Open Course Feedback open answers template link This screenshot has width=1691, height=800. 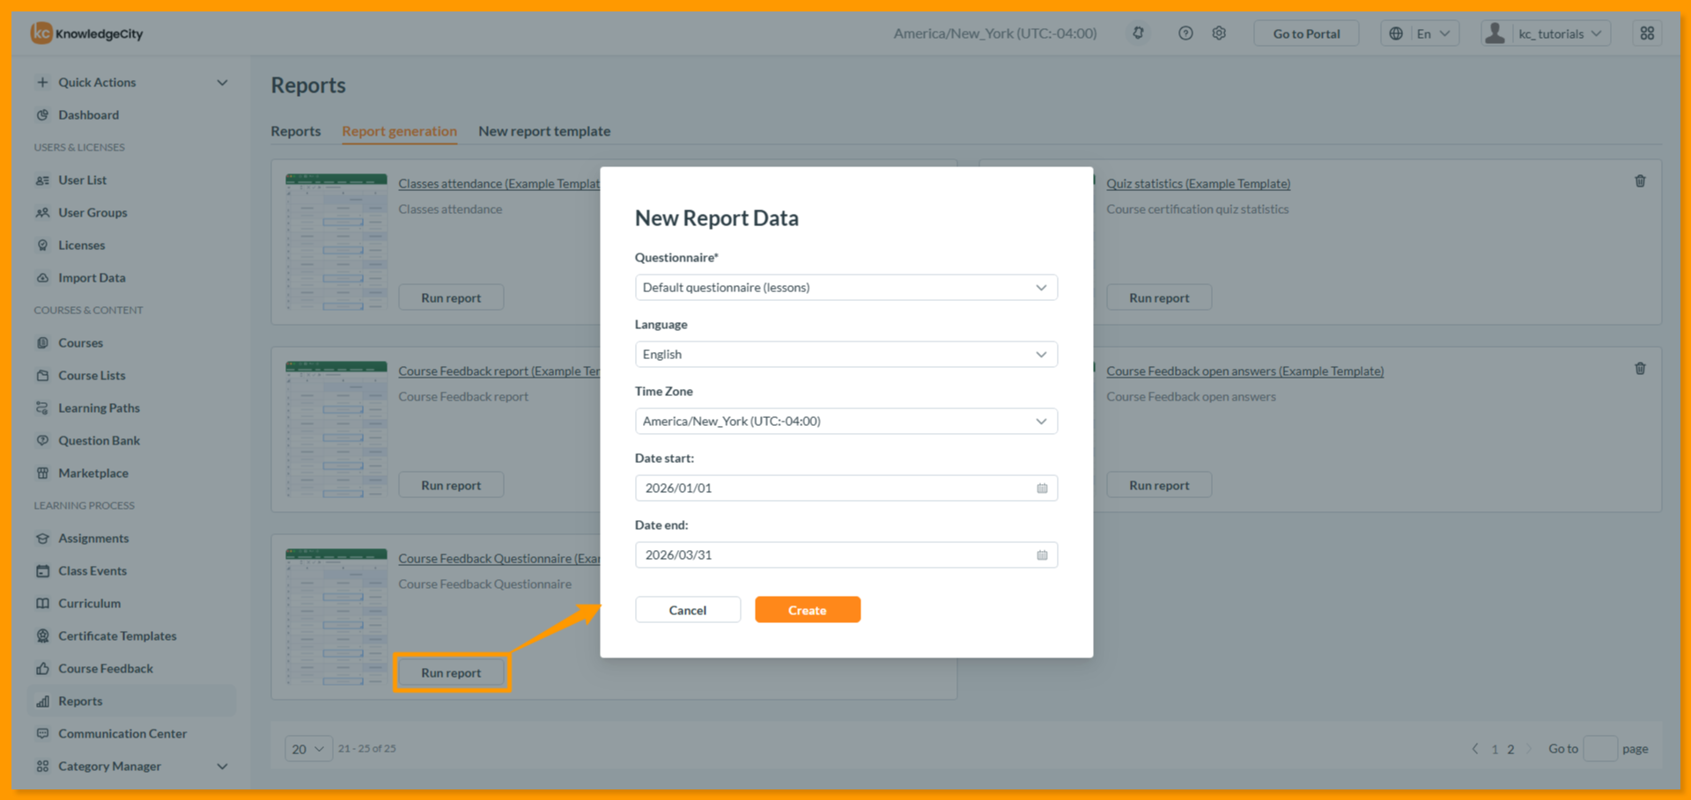click(1244, 371)
